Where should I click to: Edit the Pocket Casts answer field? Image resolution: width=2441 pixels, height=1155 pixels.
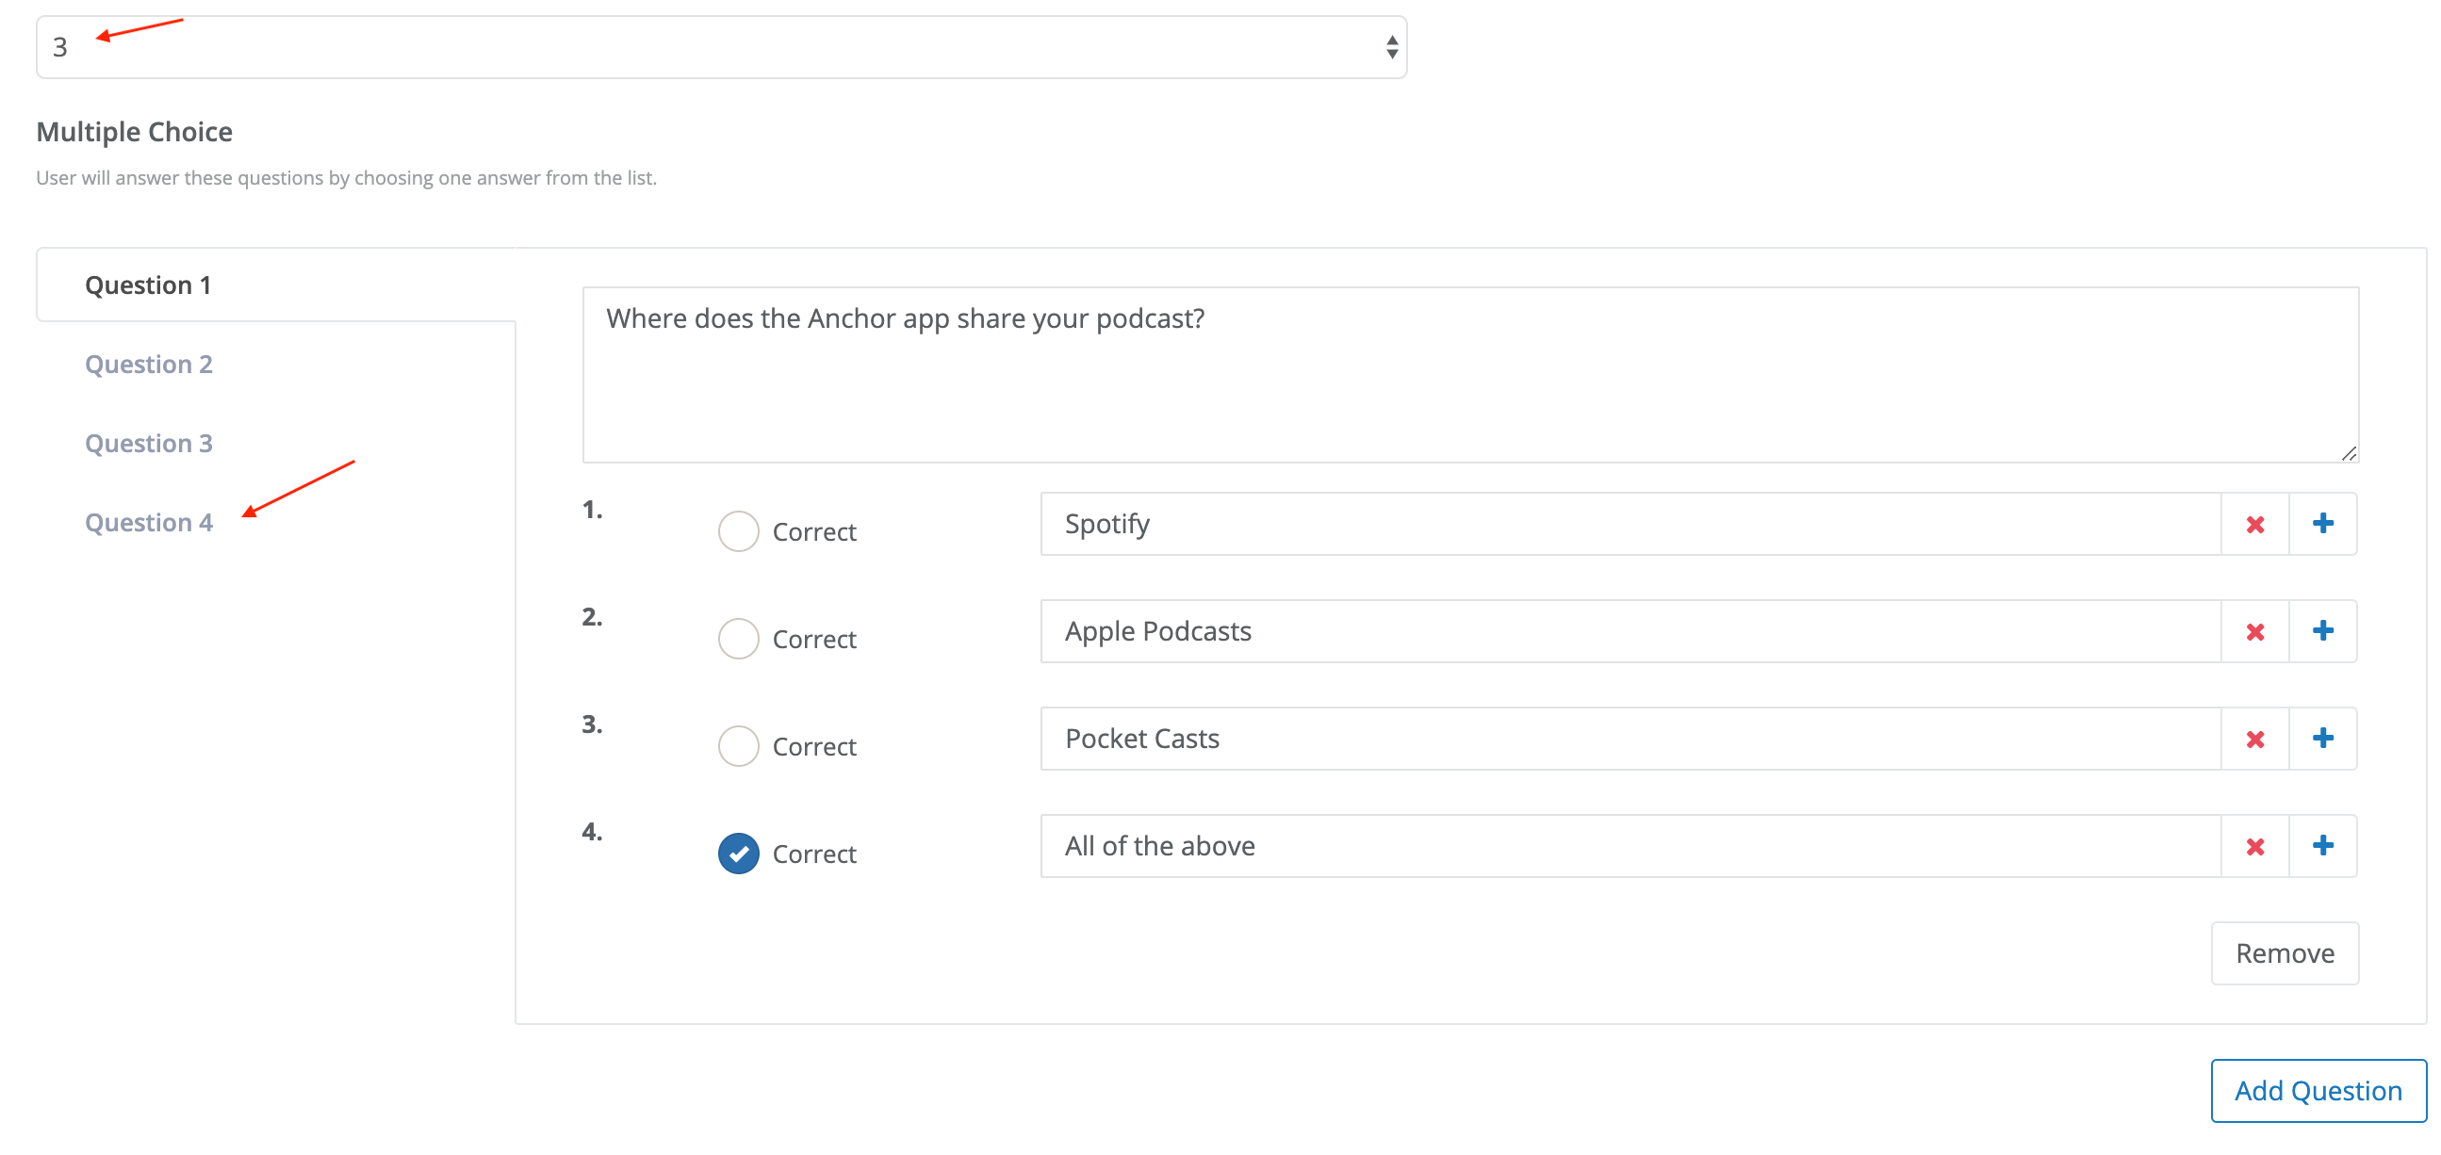(1630, 738)
